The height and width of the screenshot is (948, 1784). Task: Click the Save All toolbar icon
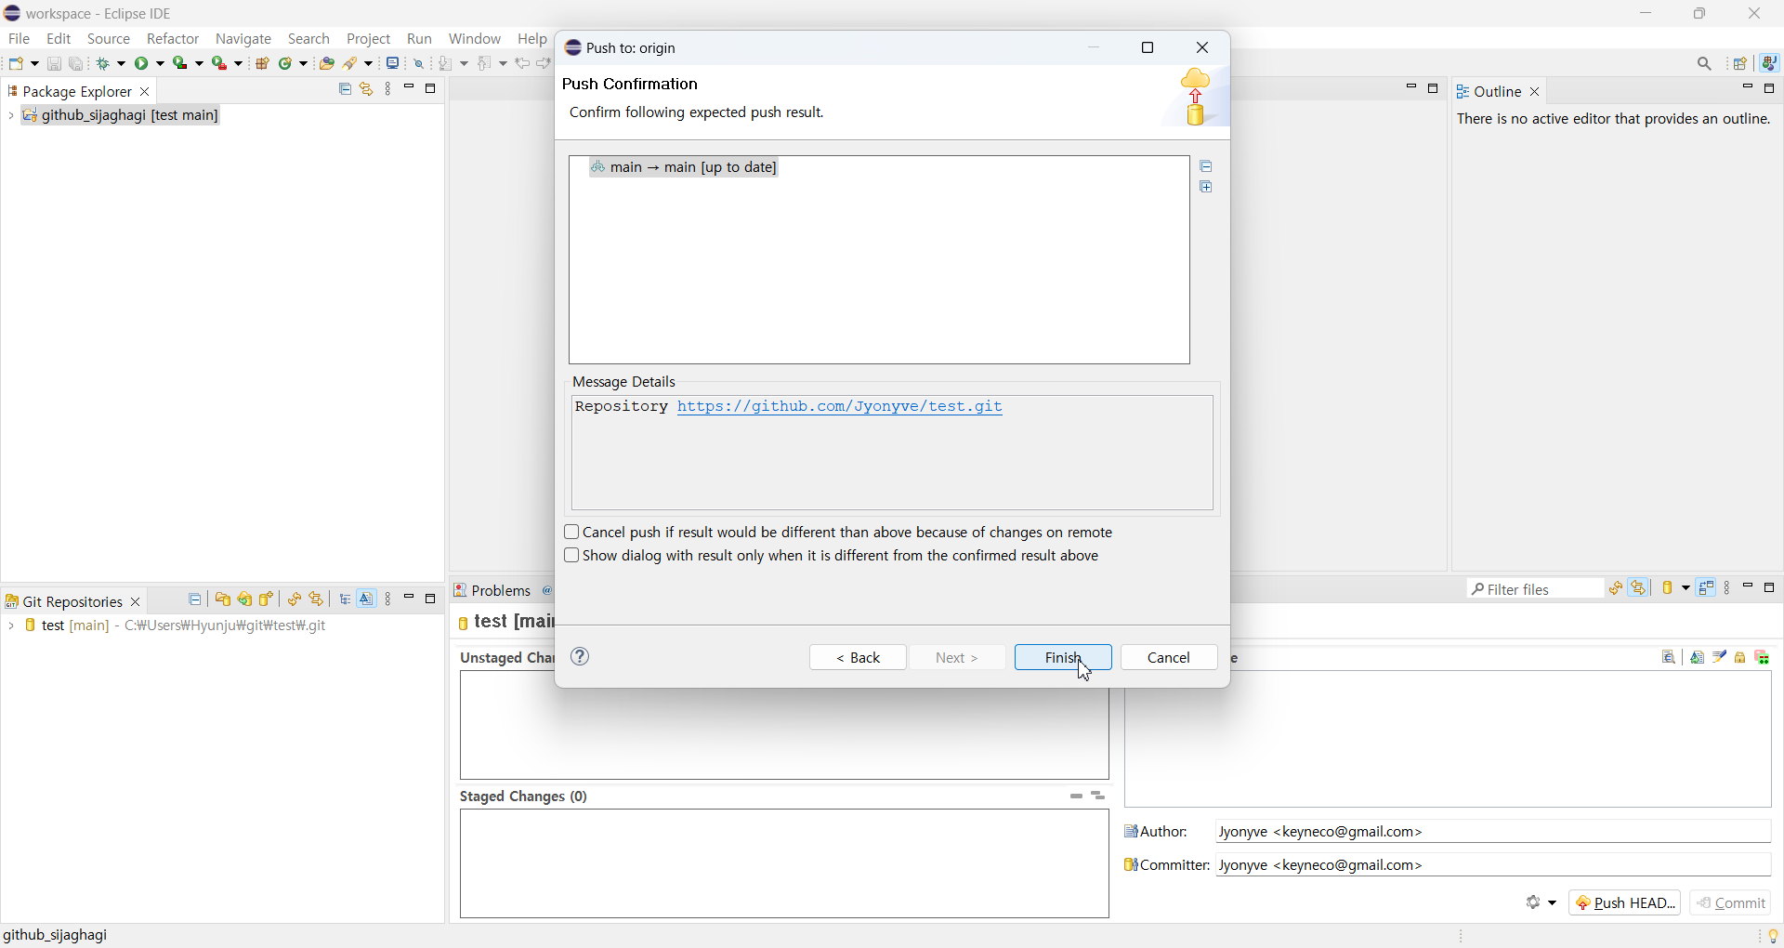77,64
